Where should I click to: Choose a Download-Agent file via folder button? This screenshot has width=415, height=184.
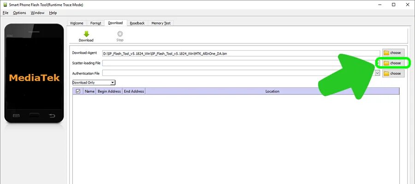coord(393,53)
